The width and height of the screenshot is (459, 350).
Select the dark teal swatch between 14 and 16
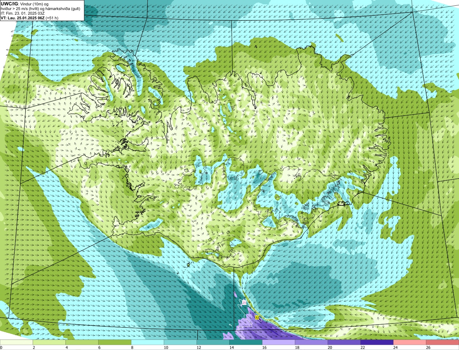[x=246, y=342]
